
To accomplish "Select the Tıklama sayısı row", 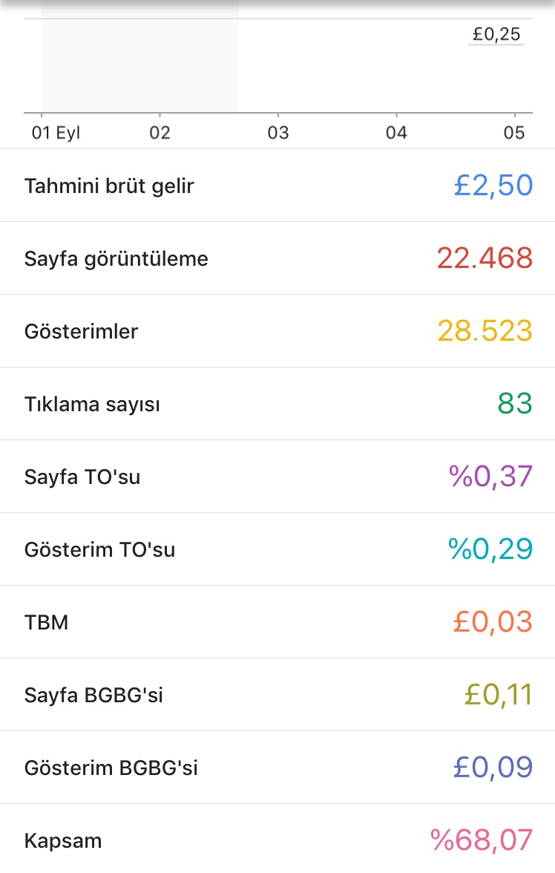I will point(277,404).
